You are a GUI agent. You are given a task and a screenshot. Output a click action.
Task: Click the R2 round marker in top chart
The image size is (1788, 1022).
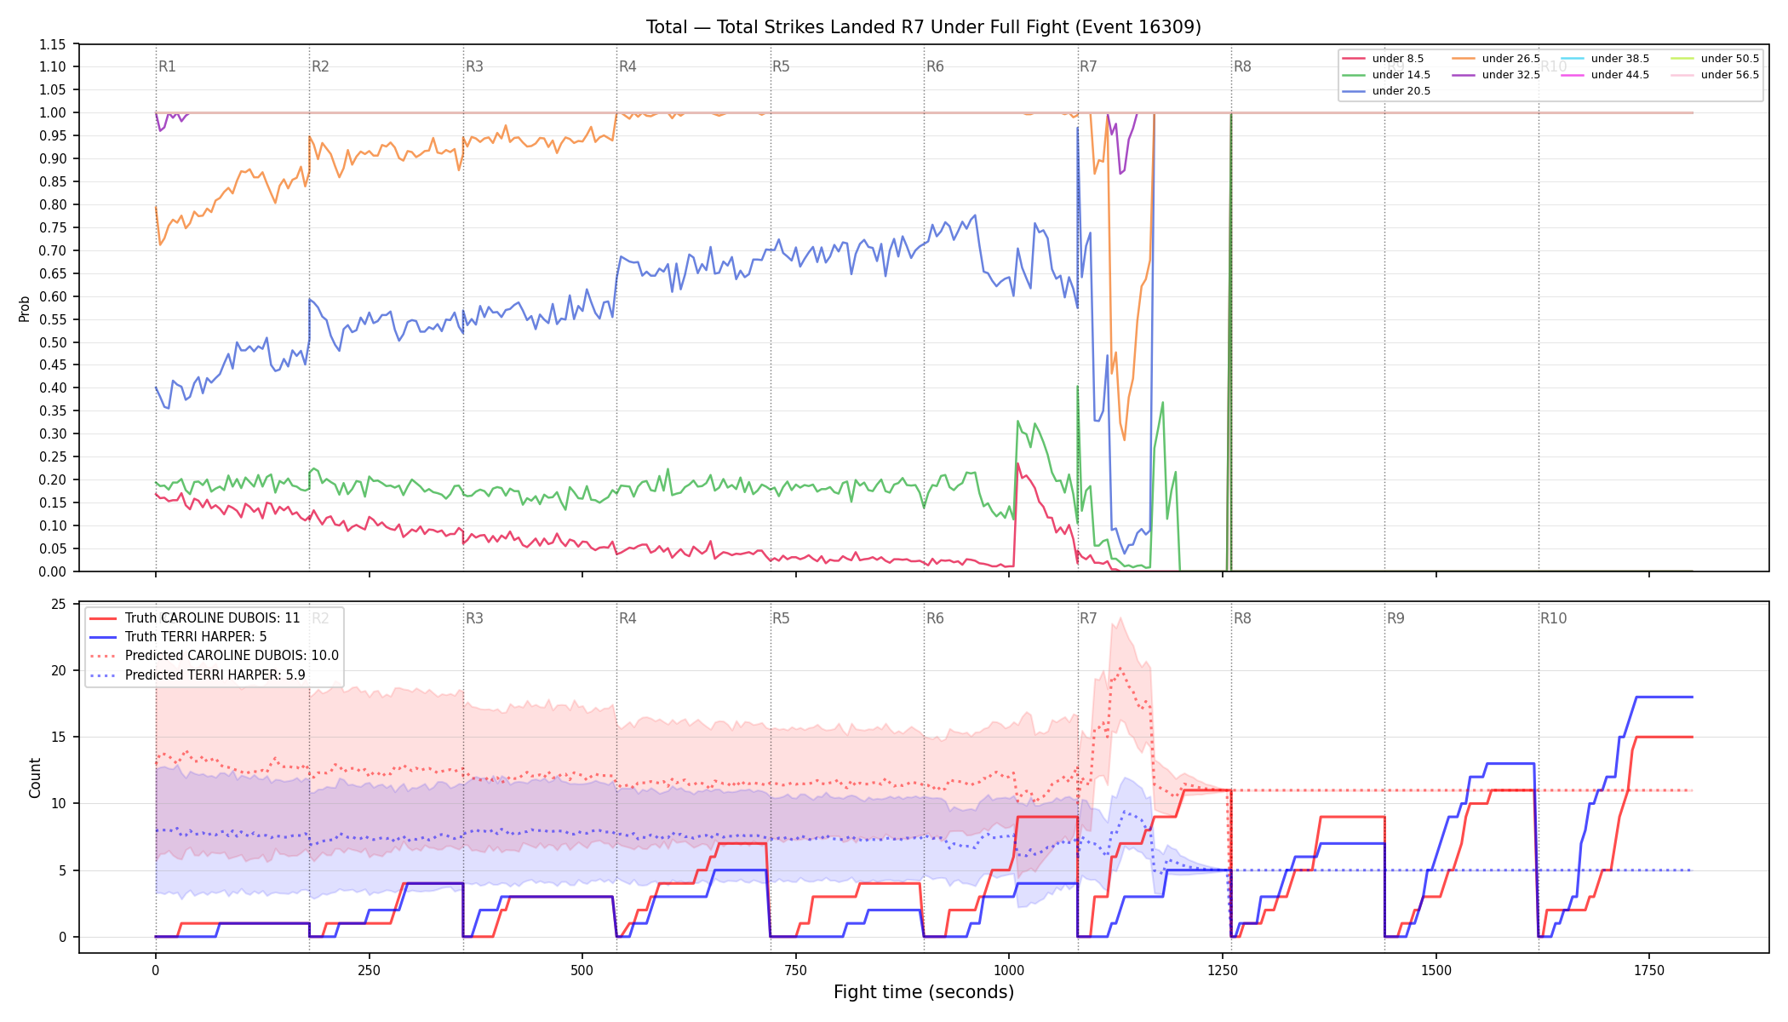(320, 66)
